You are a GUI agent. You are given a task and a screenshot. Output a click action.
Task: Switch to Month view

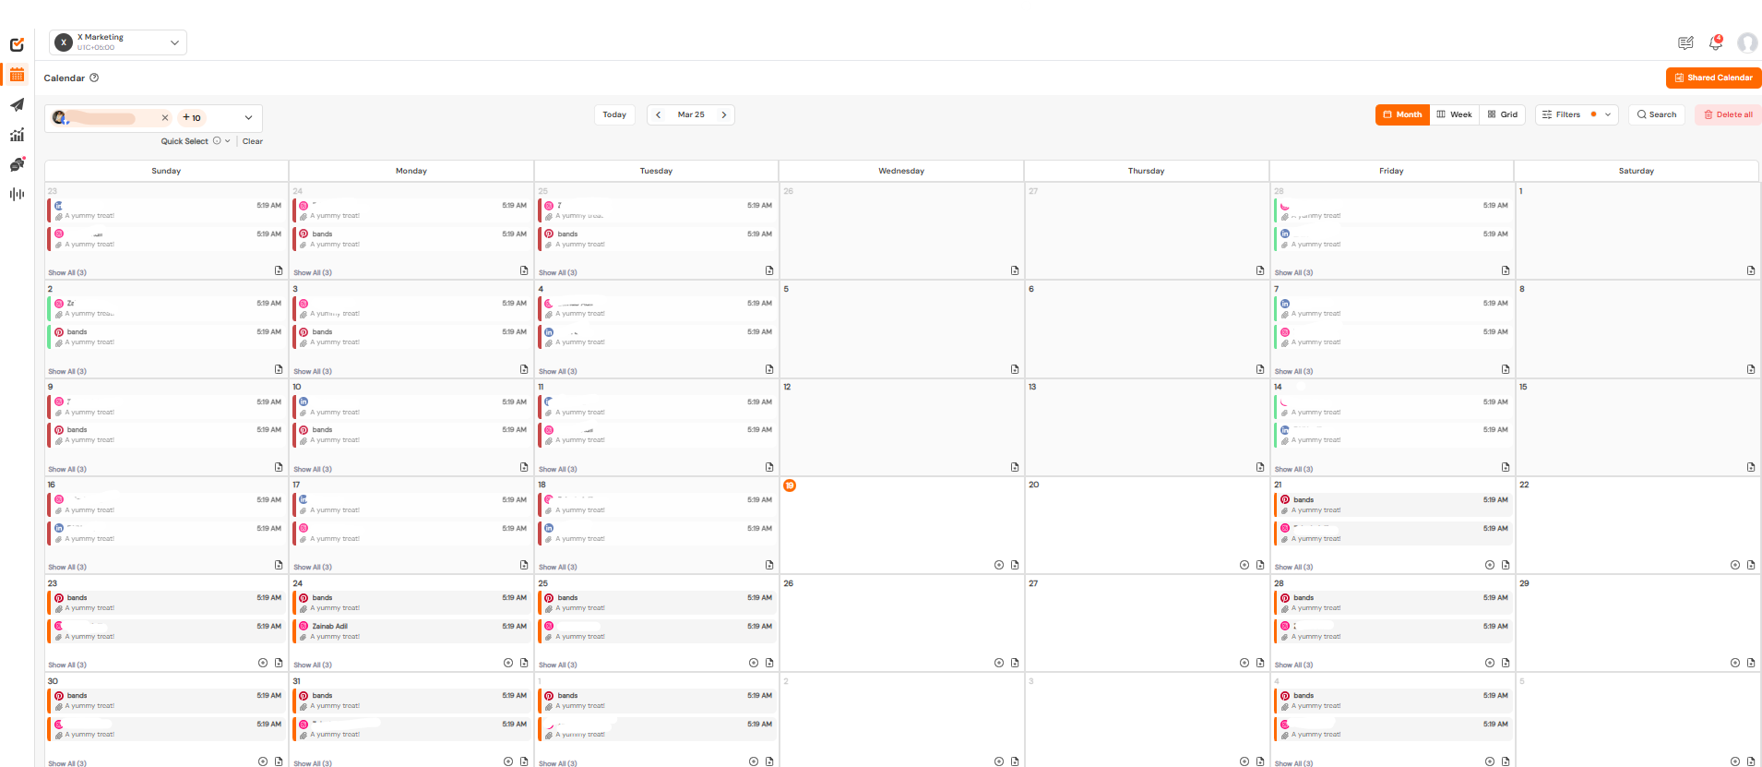[1402, 114]
